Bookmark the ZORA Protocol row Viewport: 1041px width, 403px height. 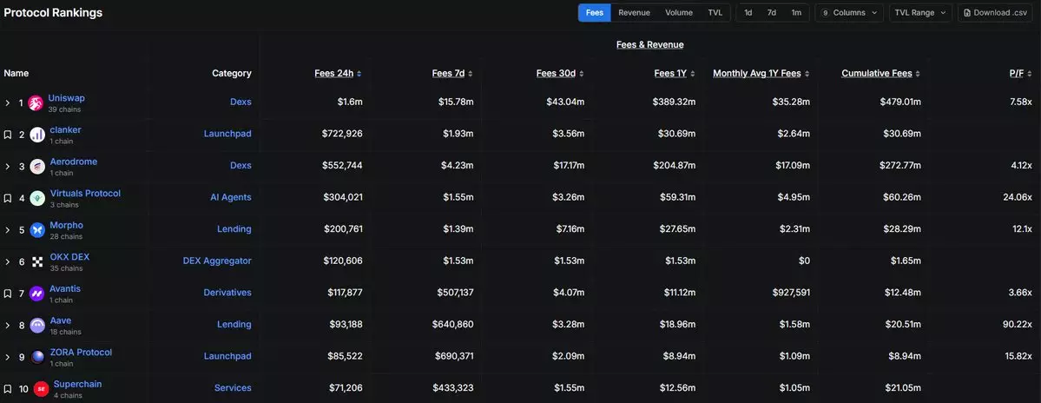tap(8, 357)
